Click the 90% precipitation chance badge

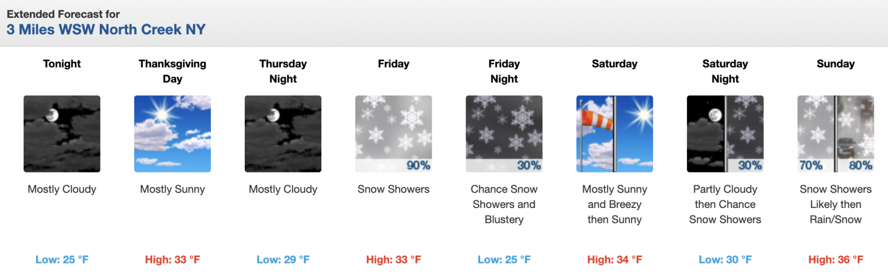[x=418, y=165]
